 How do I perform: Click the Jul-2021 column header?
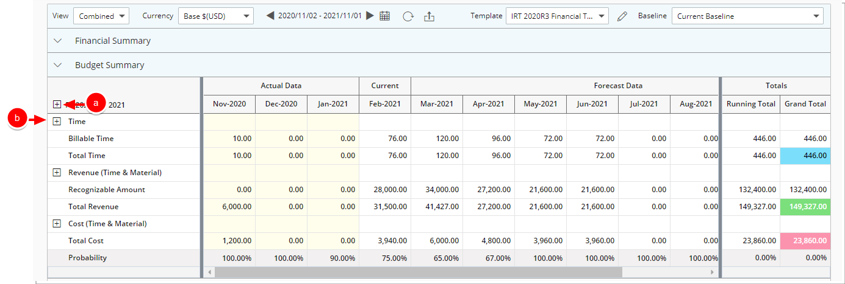tap(644, 104)
